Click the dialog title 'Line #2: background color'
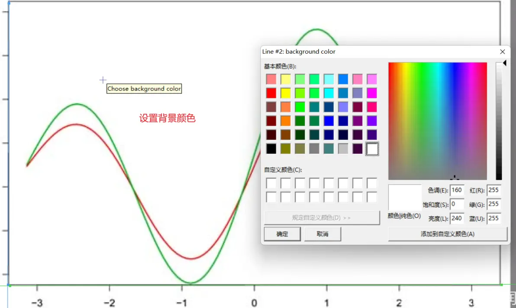 point(299,51)
